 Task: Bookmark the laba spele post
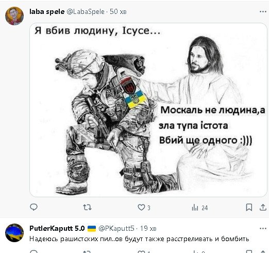click(249, 207)
